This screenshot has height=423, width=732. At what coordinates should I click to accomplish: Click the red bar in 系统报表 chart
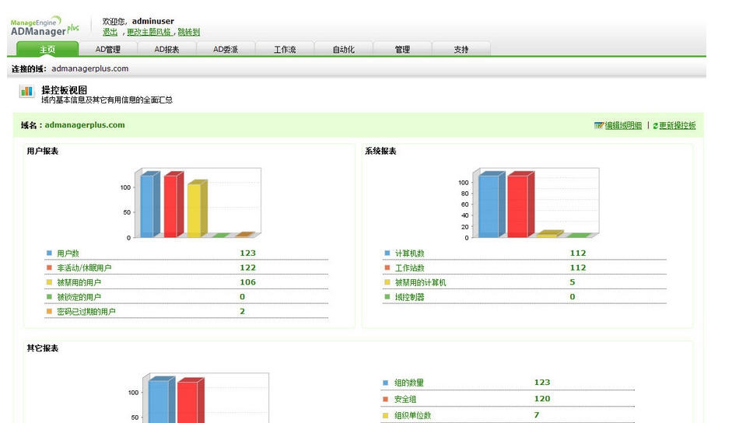(x=520, y=205)
